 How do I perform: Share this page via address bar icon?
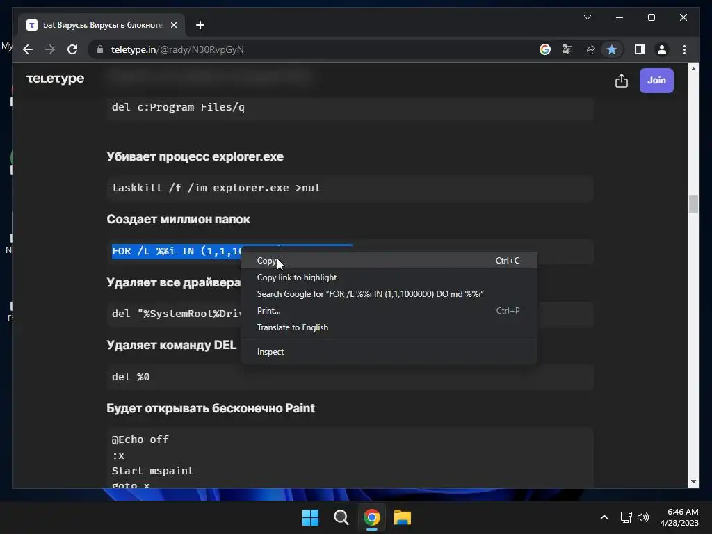[590, 49]
